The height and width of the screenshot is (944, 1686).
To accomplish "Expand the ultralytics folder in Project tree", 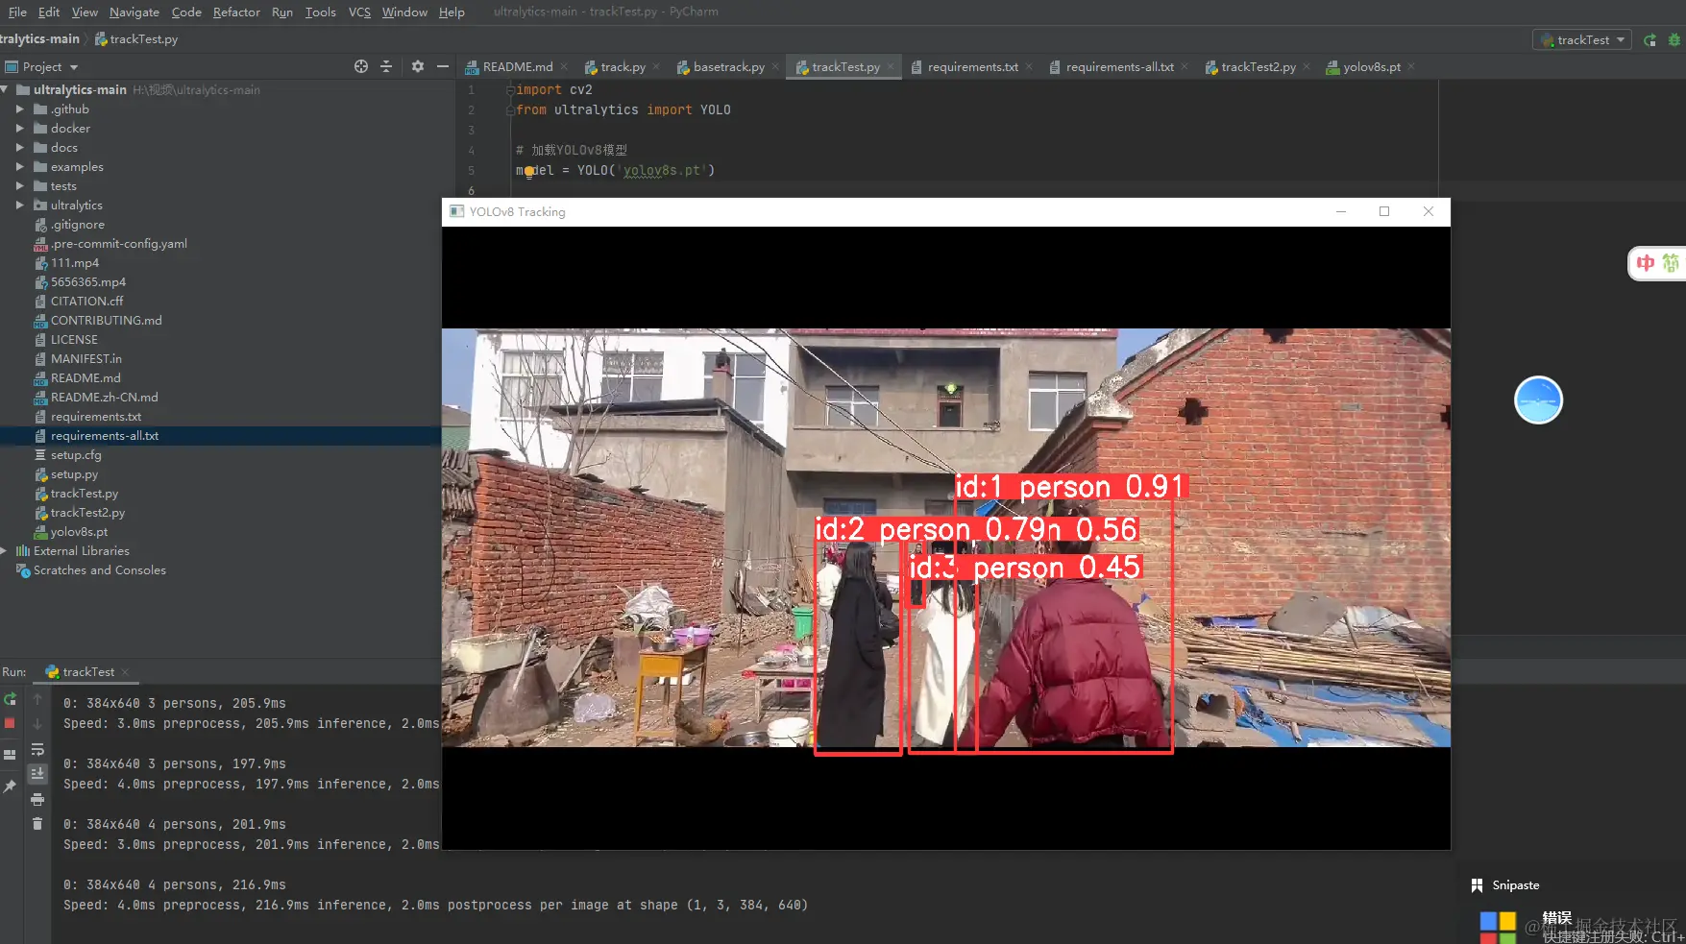I will point(21,205).
